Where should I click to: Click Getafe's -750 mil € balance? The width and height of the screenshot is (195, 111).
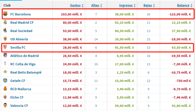[183, 81]
